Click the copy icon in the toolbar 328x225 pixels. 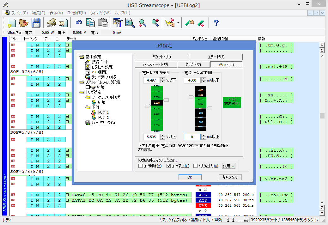click(x=90, y=23)
